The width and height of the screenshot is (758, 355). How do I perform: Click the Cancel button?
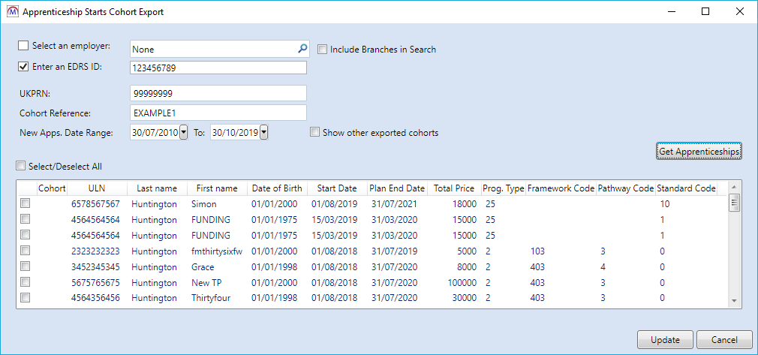[x=723, y=340]
